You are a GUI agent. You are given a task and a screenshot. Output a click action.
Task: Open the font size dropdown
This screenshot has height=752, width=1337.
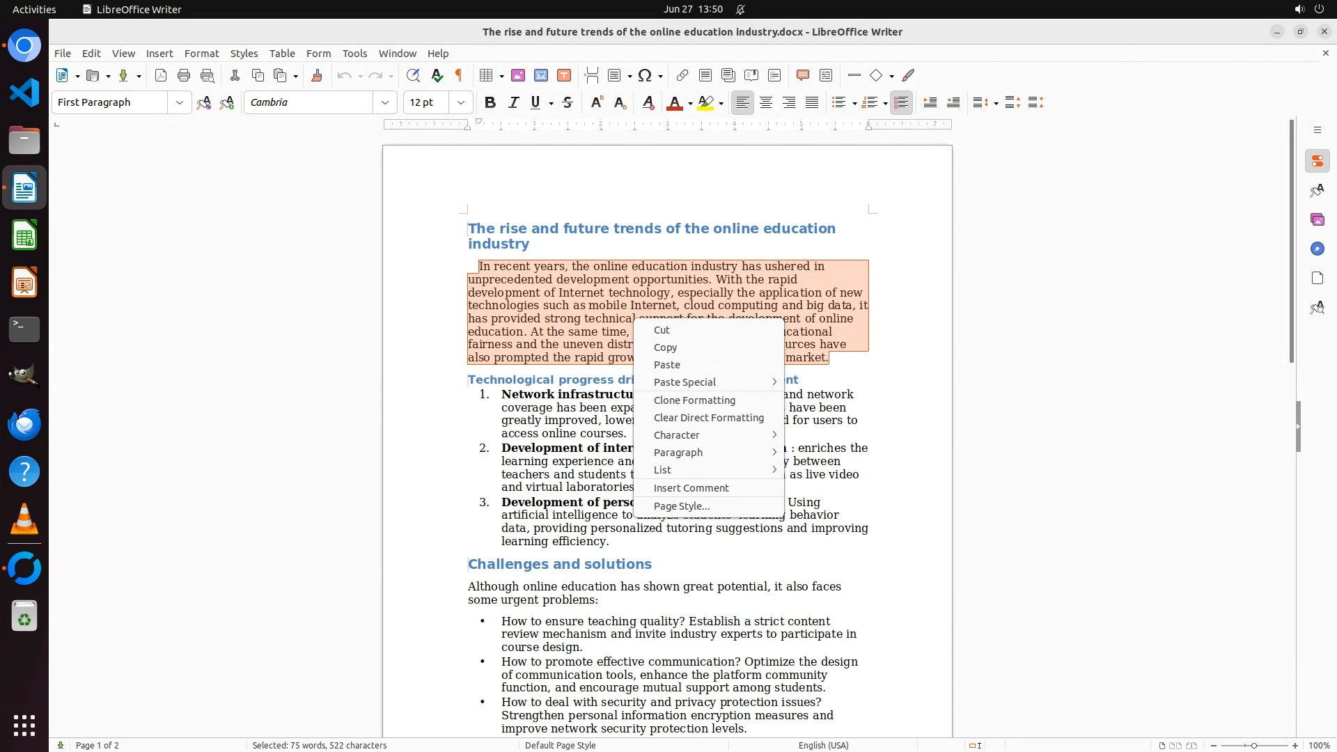click(461, 102)
